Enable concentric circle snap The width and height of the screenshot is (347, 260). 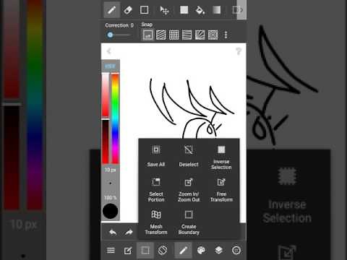213,35
